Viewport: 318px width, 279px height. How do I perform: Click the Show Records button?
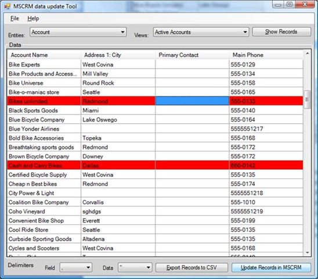pos(281,32)
